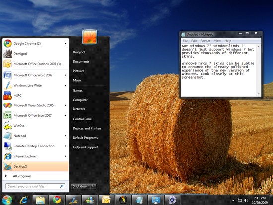Open Shut down options arrow
Screen dimensions: 273x205
click(x=93, y=186)
